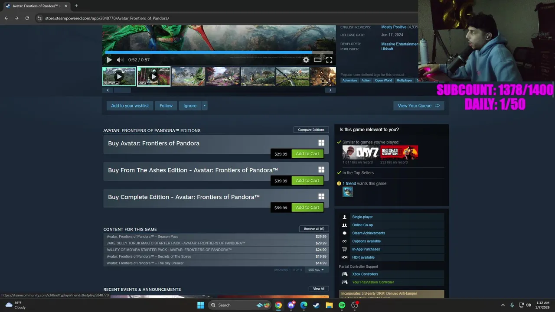555x312 pixels.
Task: Open Spotify from the taskbar
Action: click(342, 305)
